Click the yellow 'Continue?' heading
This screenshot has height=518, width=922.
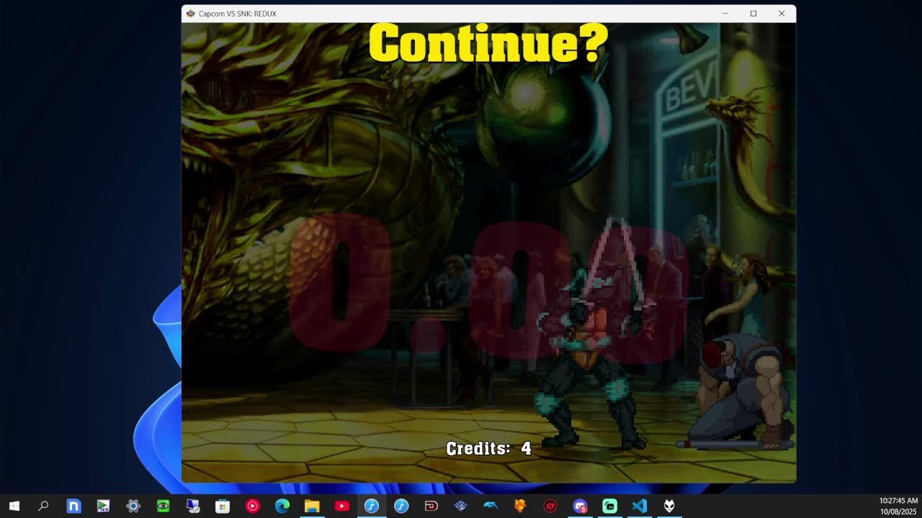(488, 43)
